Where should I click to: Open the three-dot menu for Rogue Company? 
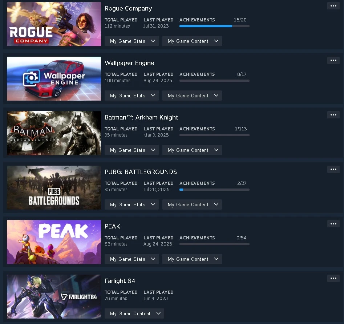[333, 6]
